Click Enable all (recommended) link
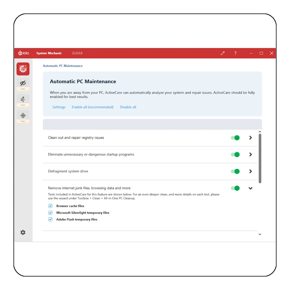 click(x=92, y=107)
